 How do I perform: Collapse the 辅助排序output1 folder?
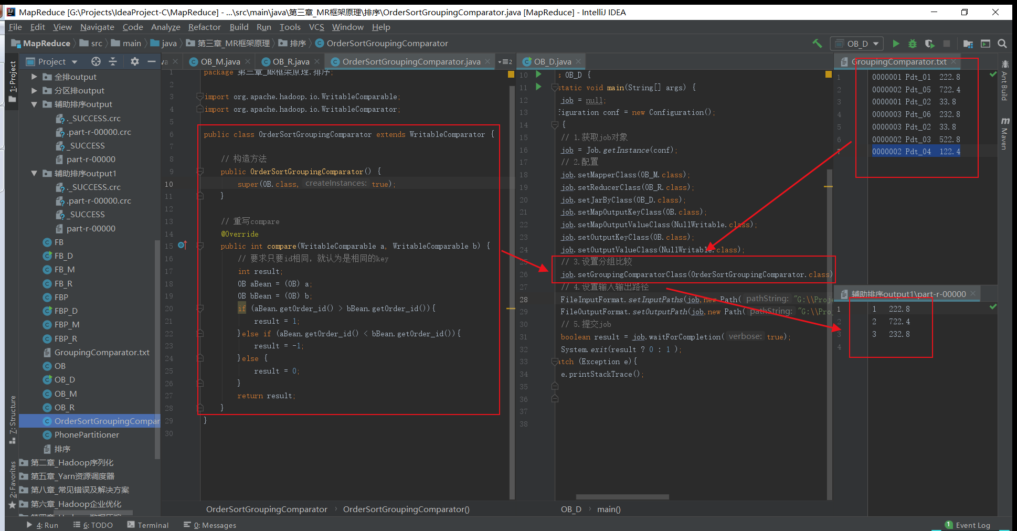[34, 173]
